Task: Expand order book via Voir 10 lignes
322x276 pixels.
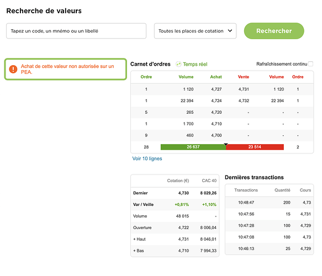Action: coord(147,158)
